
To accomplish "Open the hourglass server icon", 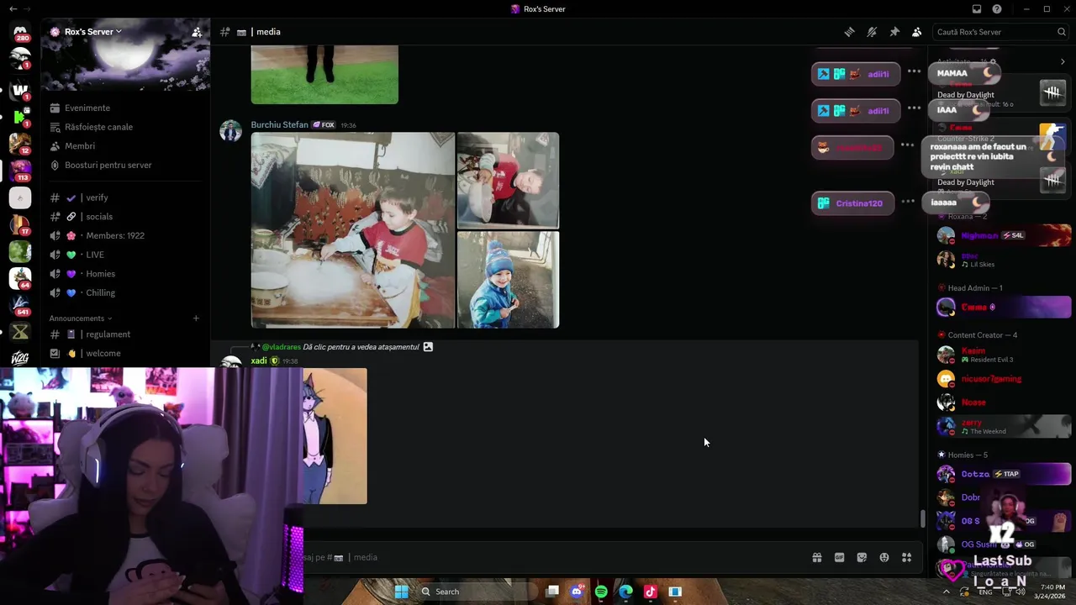I will pos(20,331).
